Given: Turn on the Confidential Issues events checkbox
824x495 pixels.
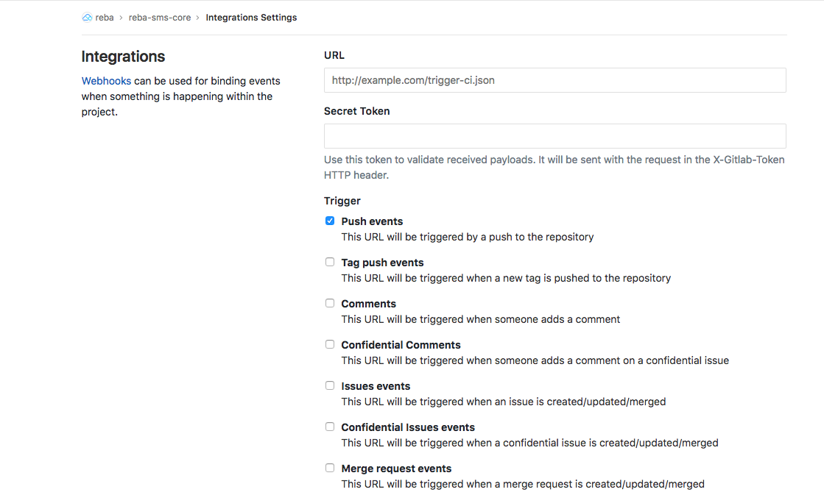Looking at the screenshot, I should click(x=330, y=427).
